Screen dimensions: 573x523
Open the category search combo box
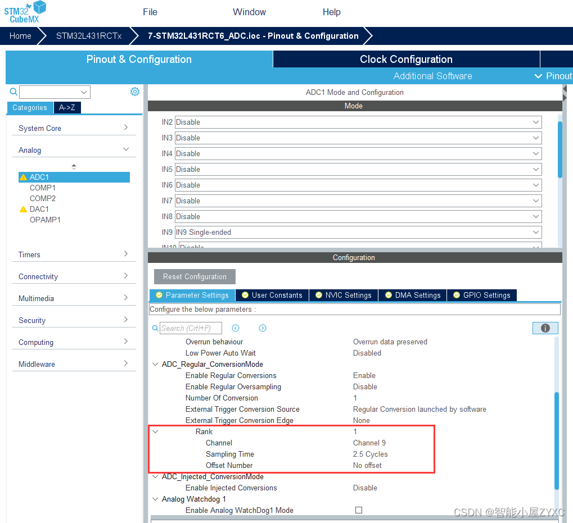pyautogui.click(x=55, y=92)
